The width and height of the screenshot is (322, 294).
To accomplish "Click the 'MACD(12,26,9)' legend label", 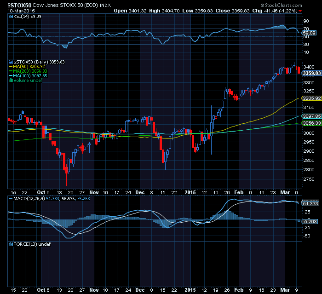I will tap(29, 199).
